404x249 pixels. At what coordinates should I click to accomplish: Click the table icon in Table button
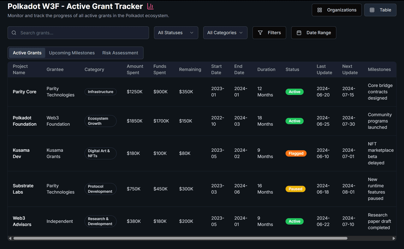click(372, 10)
